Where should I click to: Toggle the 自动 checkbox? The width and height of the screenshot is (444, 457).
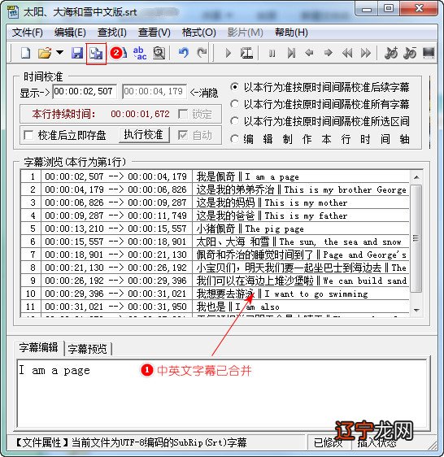(182, 135)
